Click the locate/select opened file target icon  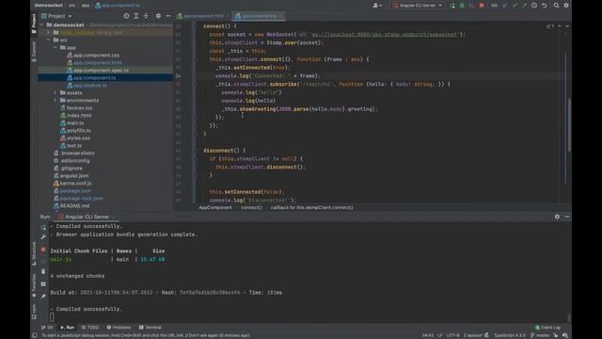pos(126,16)
